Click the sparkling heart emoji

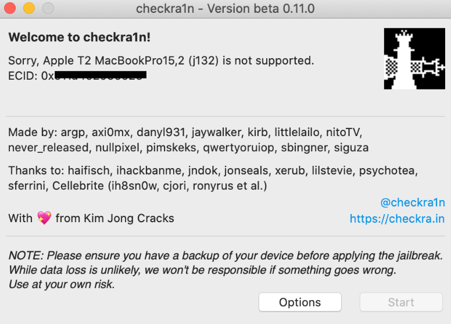tap(44, 218)
